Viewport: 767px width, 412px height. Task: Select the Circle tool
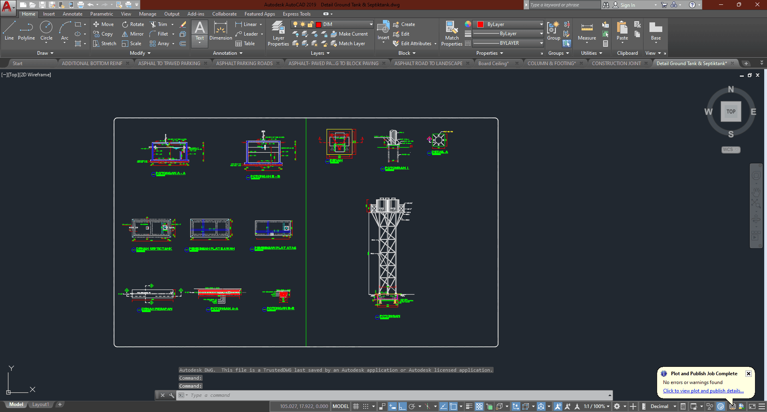(46, 31)
